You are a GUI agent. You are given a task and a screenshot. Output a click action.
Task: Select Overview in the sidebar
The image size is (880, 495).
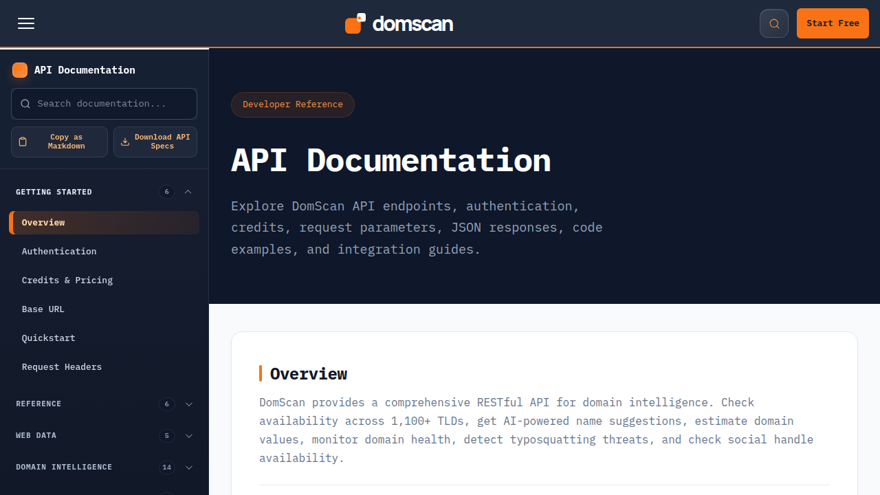(104, 223)
